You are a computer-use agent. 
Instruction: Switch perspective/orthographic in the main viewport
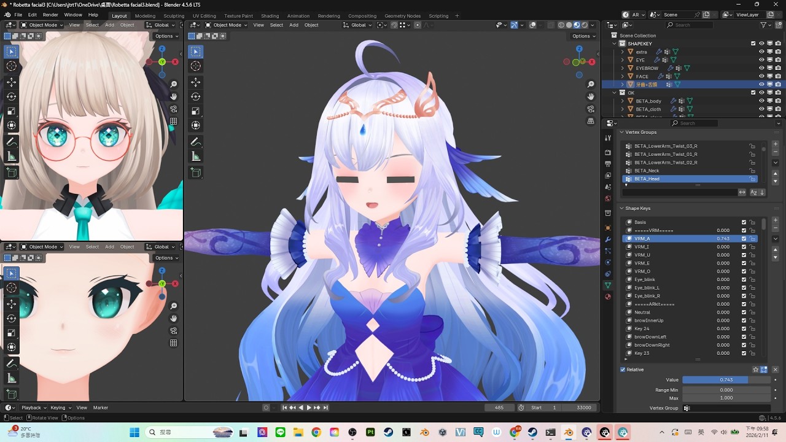(591, 121)
